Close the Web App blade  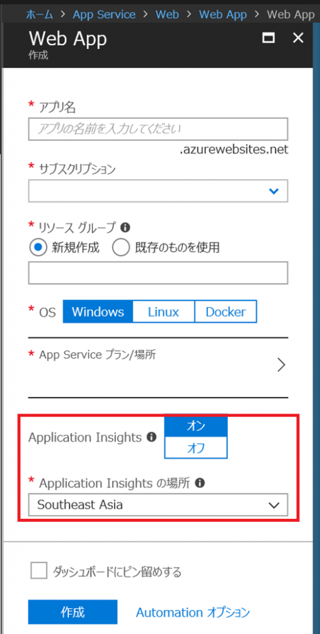298,38
